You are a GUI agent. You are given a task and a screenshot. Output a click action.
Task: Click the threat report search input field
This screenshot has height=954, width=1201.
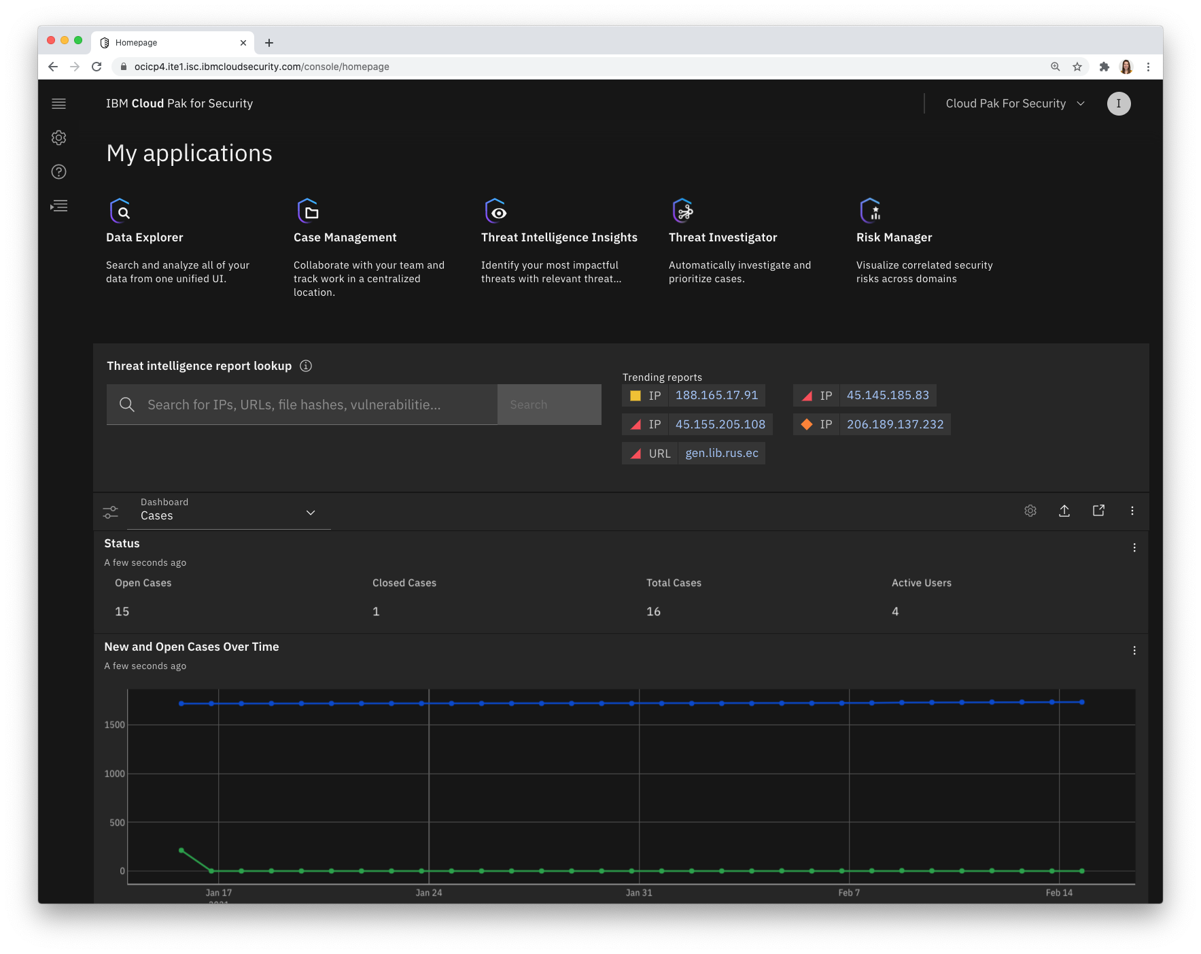(302, 405)
